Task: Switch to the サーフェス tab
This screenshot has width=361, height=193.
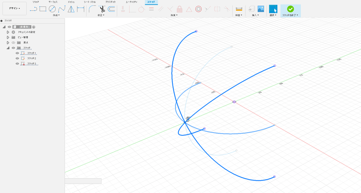Action: [x=53, y=2]
